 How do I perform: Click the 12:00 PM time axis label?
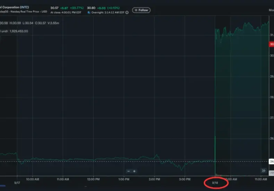click(93, 179)
